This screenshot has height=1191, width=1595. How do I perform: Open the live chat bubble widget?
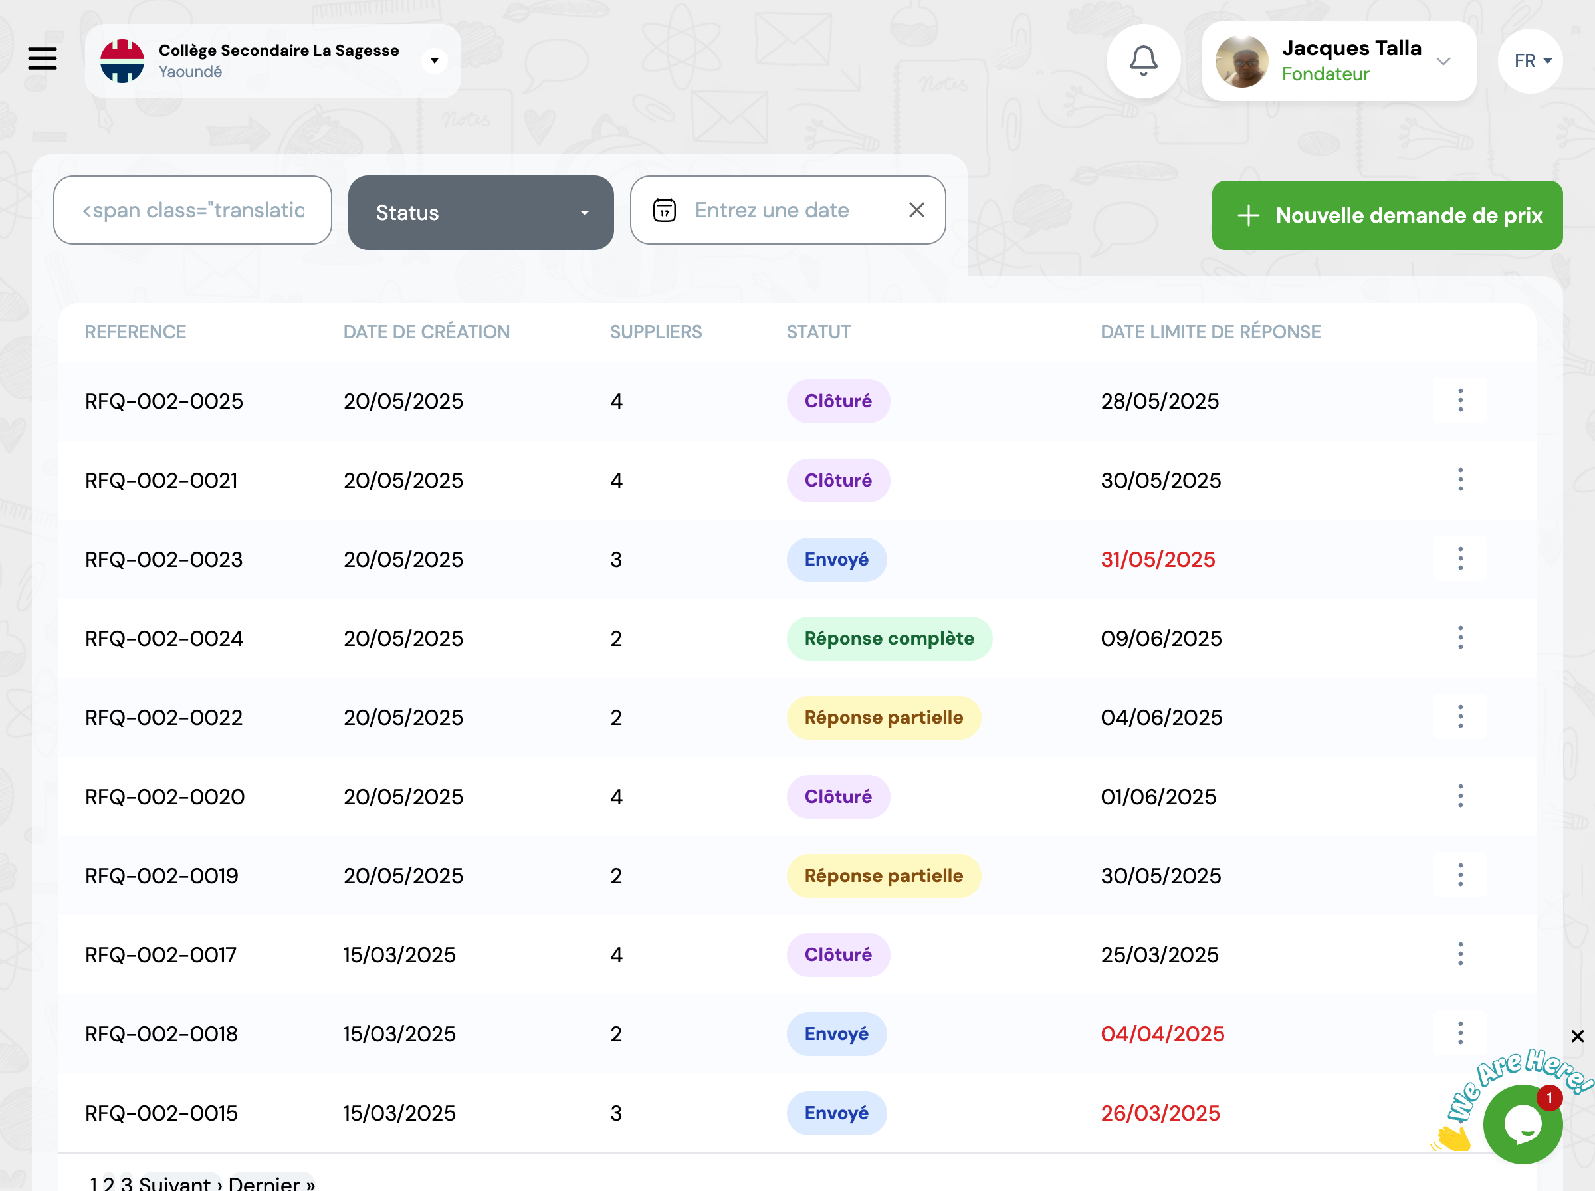click(x=1522, y=1125)
